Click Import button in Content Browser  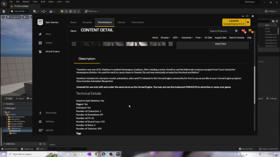tap(20, 99)
